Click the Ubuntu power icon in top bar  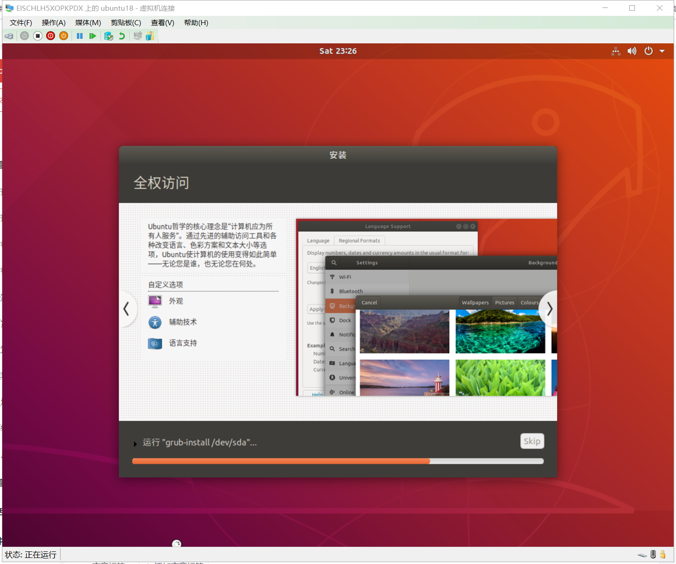pyautogui.click(x=648, y=51)
